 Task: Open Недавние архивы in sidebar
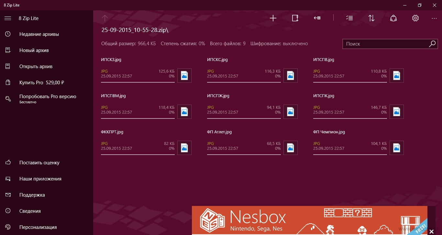point(47,34)
